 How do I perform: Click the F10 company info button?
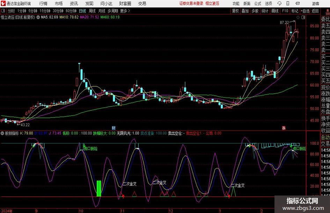coord(285,11)
